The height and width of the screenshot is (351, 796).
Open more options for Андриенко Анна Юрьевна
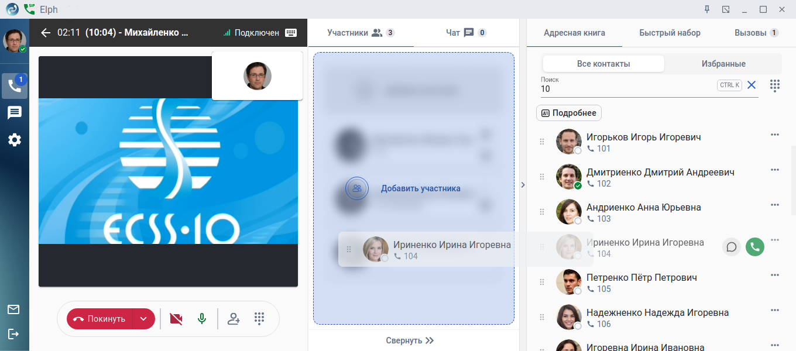pyautogui.click(x=775, y=205)
